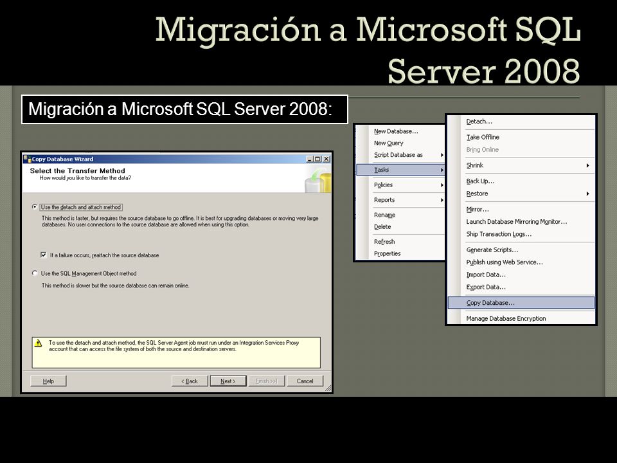The height and width of the screenshot is (463, 617).
Task: Click the 'This method is faster' description paragraph
Action: point(180,221)
